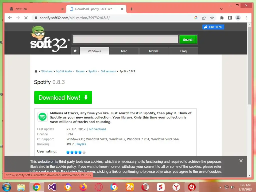Viewport: 256px width, 192px height.
Task: Click the red power button taskbar icon
Action: [192, 187]
